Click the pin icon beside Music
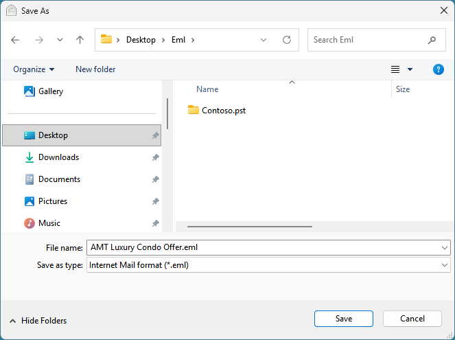This screenshot has height=340, width=455. (x=155, y=224)
